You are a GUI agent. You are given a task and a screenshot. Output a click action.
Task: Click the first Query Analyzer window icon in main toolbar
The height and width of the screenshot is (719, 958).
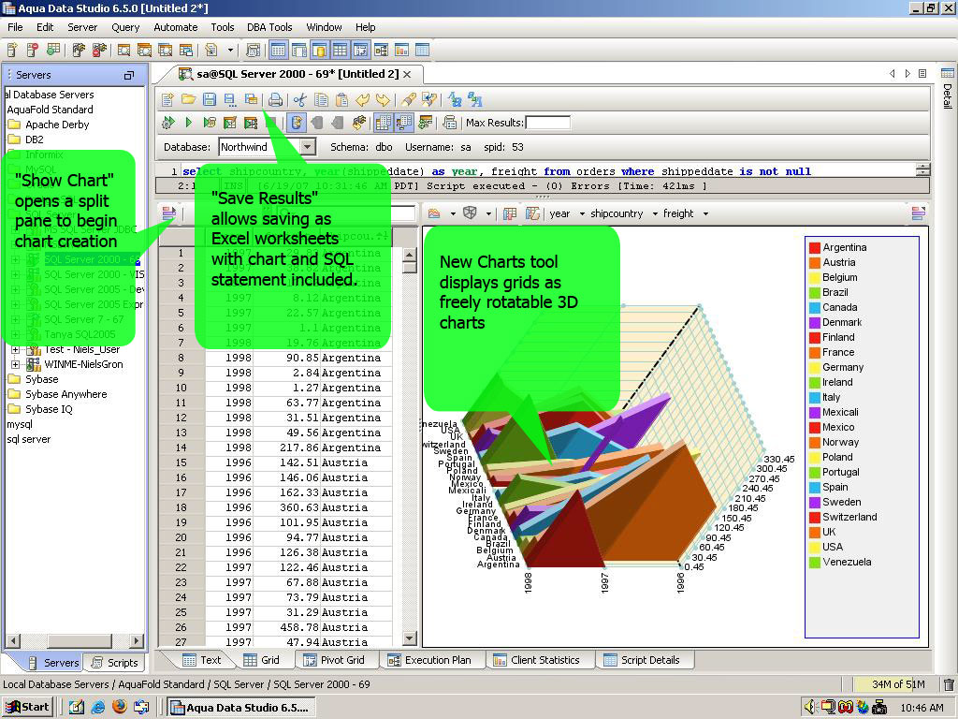point(124,51)
